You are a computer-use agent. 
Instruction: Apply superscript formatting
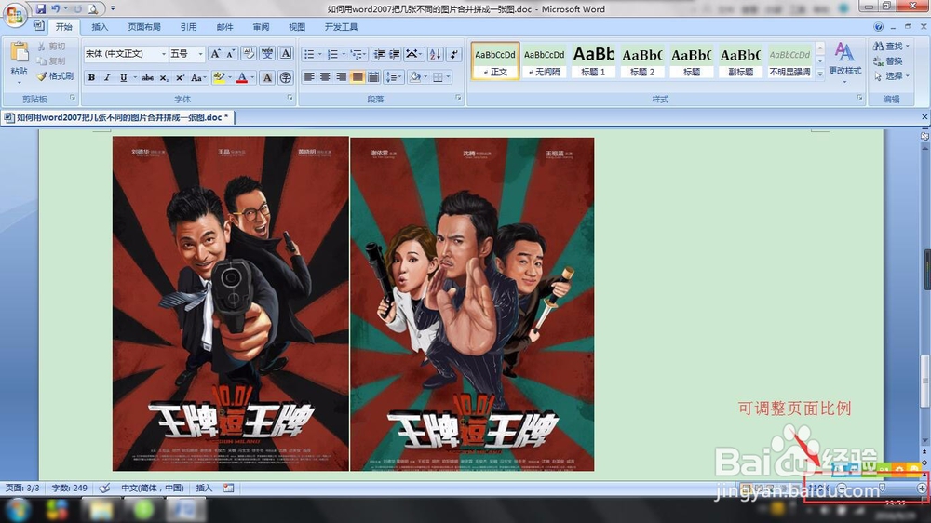click(x=180, y=78)
